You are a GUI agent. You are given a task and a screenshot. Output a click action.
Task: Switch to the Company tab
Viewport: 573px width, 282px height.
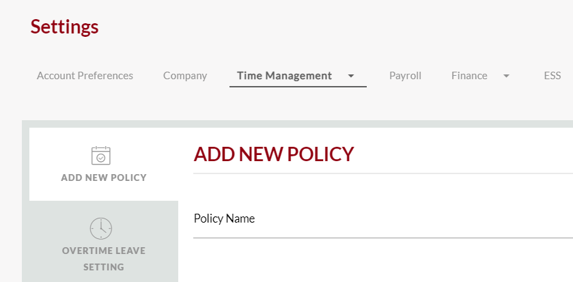pyautogui.click(x=185, y=76)
